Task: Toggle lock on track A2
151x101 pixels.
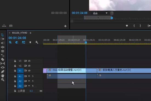Action: 15,81
